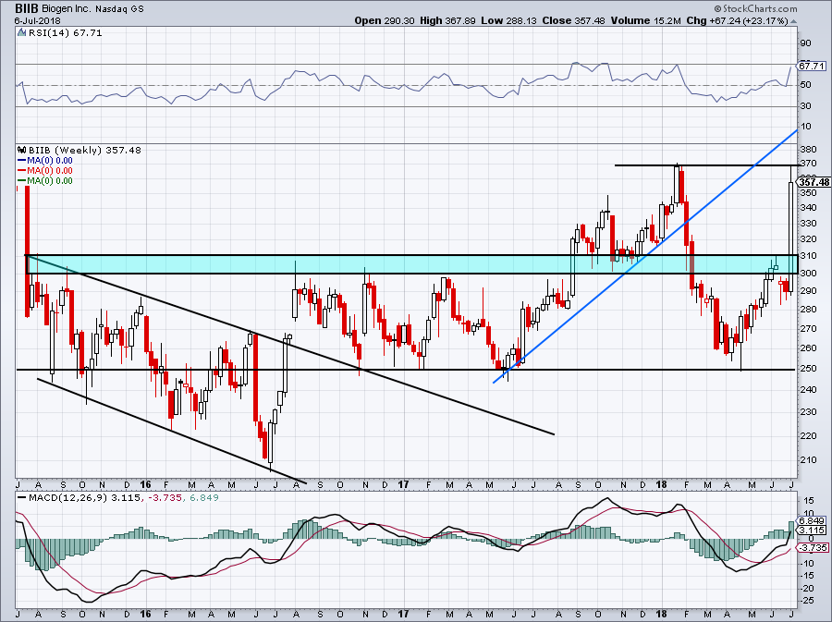Click the Nasdaq GS exchange label

[x=120, y=9]
